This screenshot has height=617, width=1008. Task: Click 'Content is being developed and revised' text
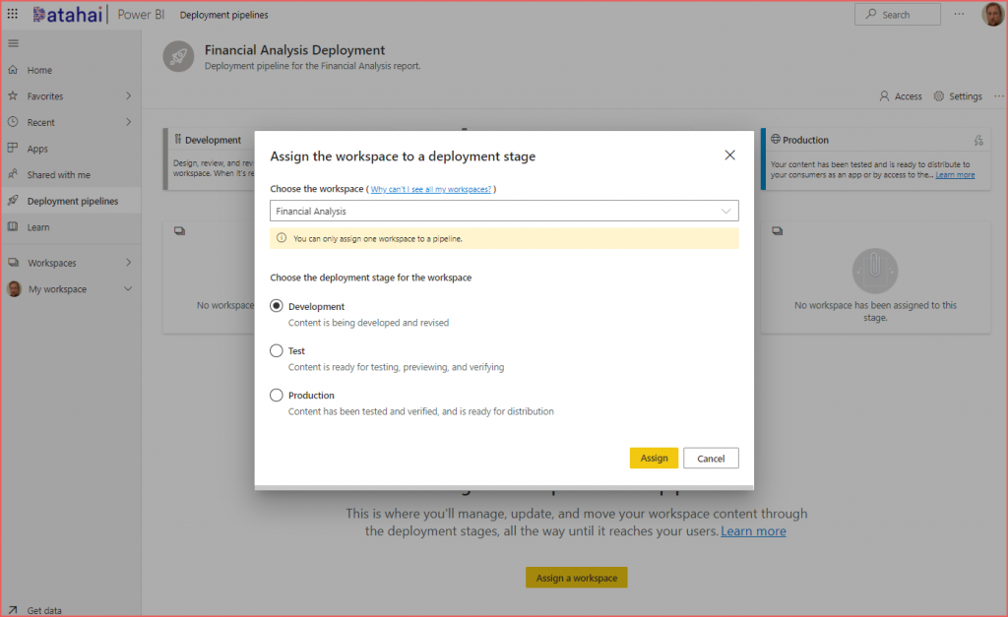point(368,323)
